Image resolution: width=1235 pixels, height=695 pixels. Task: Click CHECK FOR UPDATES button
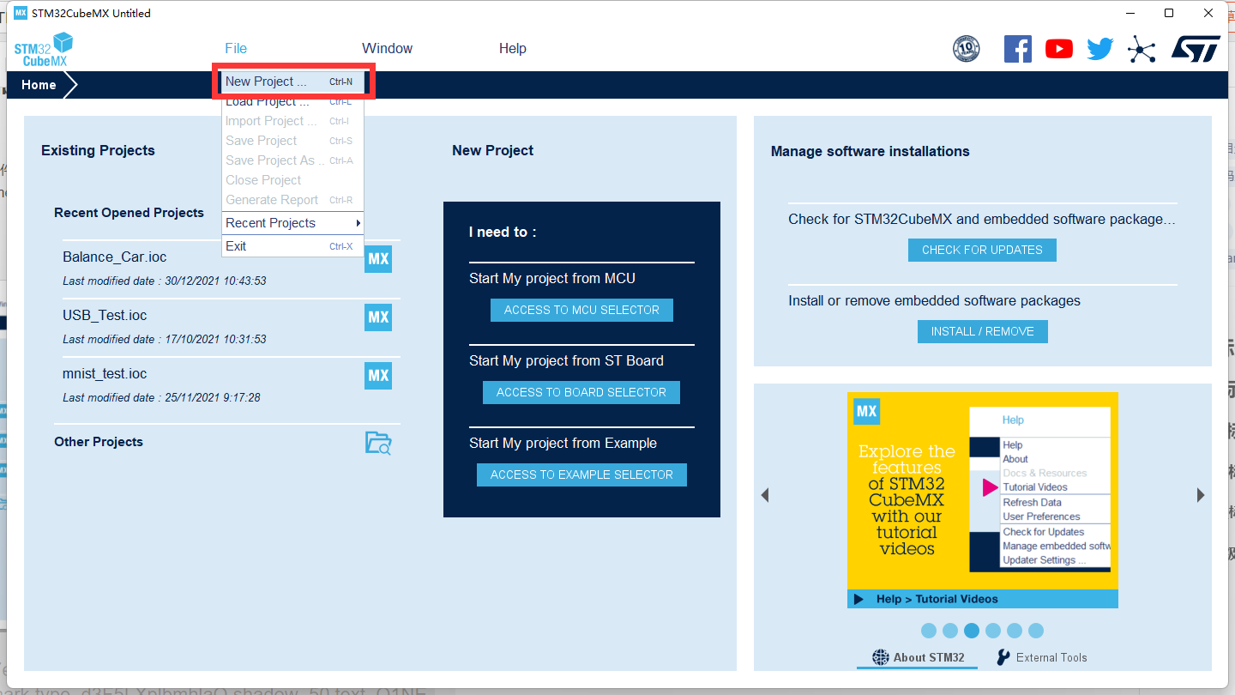982,250
